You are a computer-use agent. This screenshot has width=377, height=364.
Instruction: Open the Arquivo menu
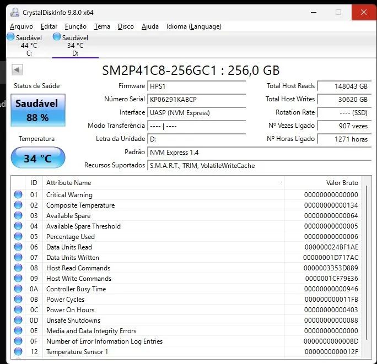point(21,26)
